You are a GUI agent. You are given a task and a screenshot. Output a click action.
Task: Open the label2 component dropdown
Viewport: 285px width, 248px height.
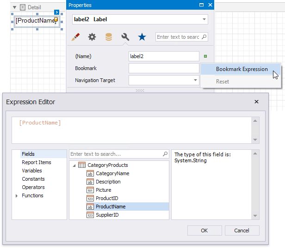tap(204, 19)
